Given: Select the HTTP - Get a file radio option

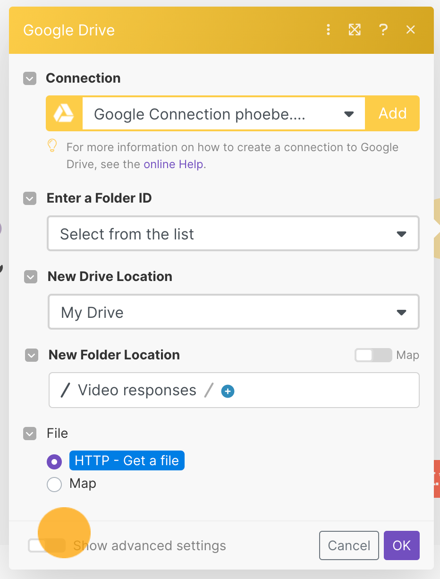Looking at the screenshot, I should pos(54,461).
